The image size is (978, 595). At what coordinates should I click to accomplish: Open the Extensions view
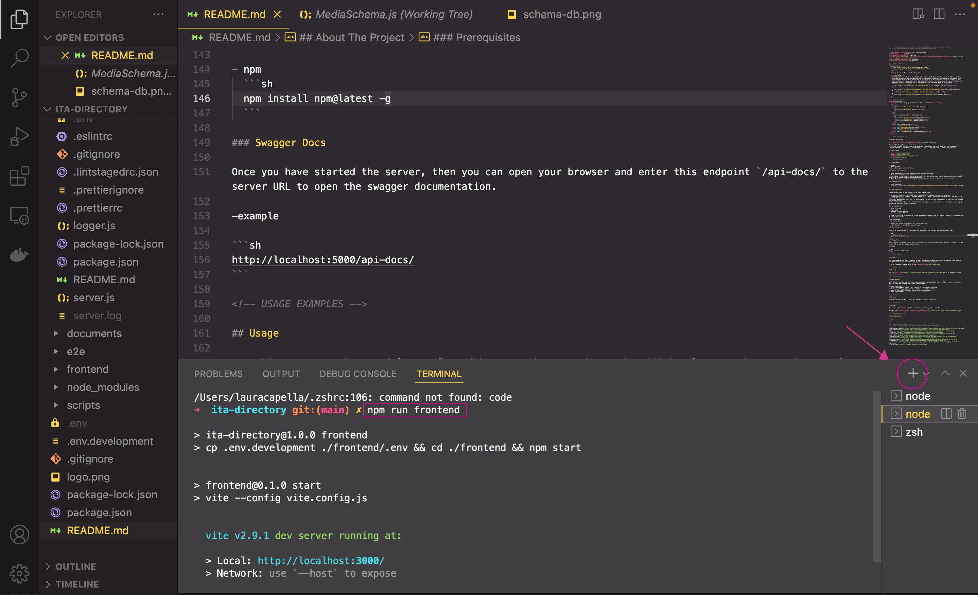tap(19, 176)
